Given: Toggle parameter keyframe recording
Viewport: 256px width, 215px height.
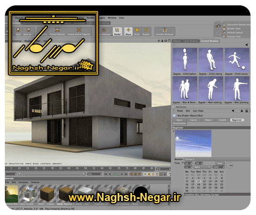Looking at the screenshot, I should [157, 174].
